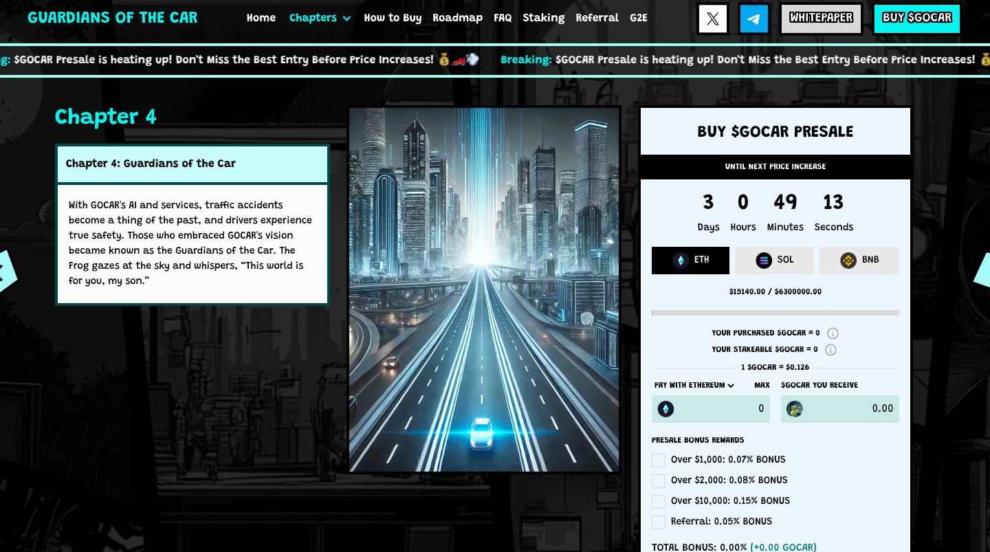Select the SOL payment network tab
990x552 pixels.
click(x=774, y=260)
